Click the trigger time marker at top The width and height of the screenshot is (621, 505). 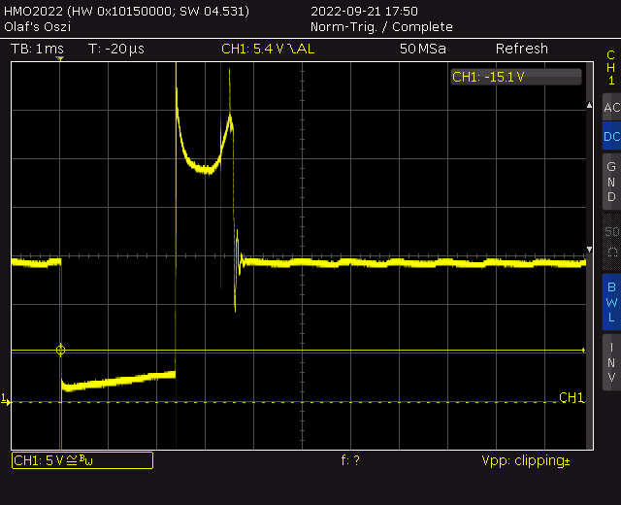point(60,60)
